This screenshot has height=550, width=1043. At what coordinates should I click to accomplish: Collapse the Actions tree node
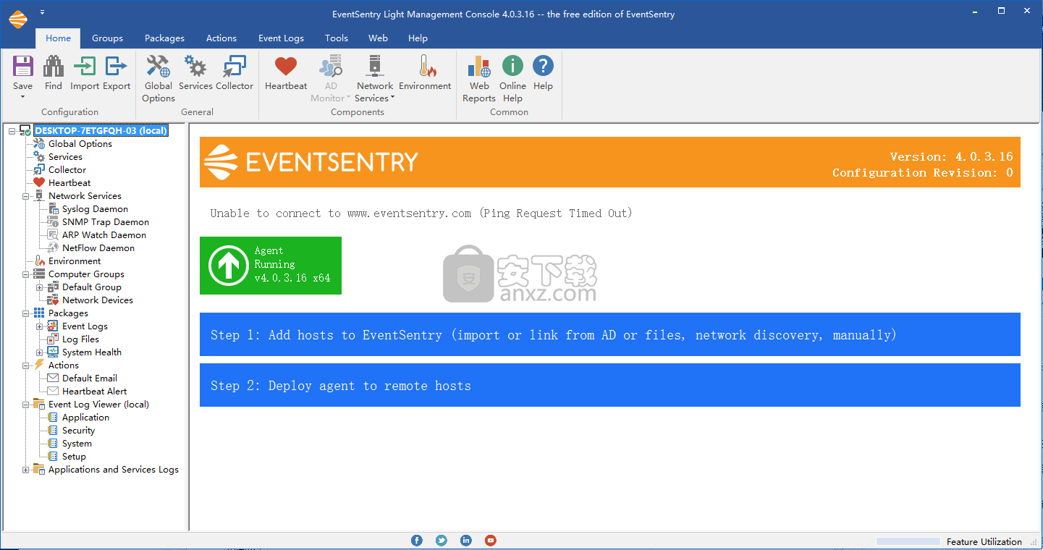coord(26,365)
